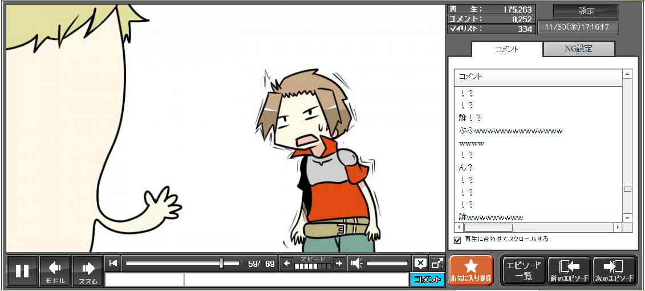The width and height of the screenshot is (645, 291).
Task: Decrease playback speed with left arrow
Action: 287,263
